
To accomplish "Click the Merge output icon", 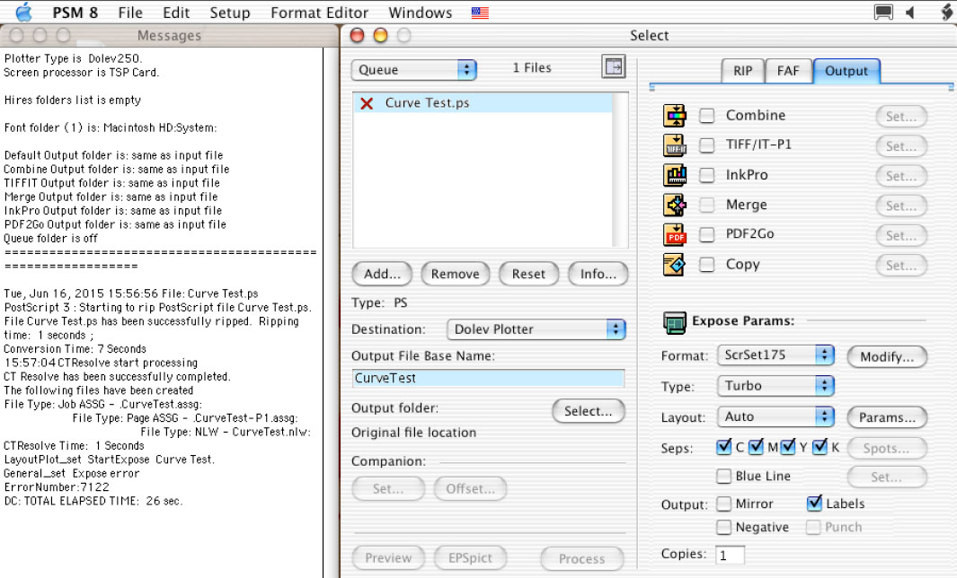I will point(675,205).
